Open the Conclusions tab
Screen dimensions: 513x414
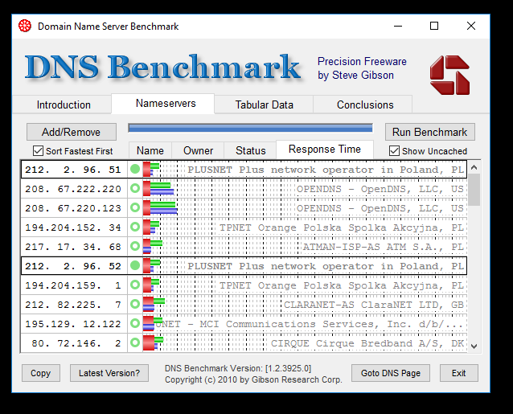click(365, 105)
